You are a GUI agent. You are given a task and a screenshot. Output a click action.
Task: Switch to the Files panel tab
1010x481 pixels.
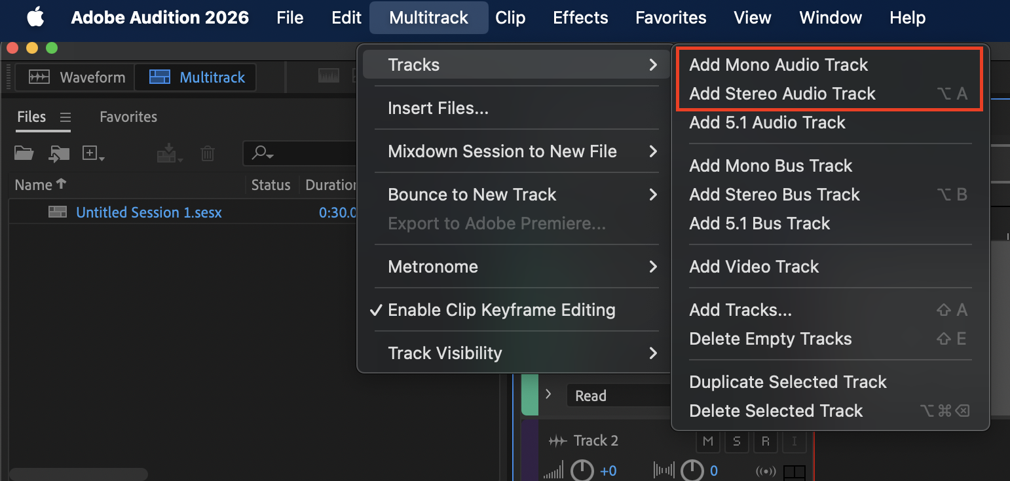point(31,117)
